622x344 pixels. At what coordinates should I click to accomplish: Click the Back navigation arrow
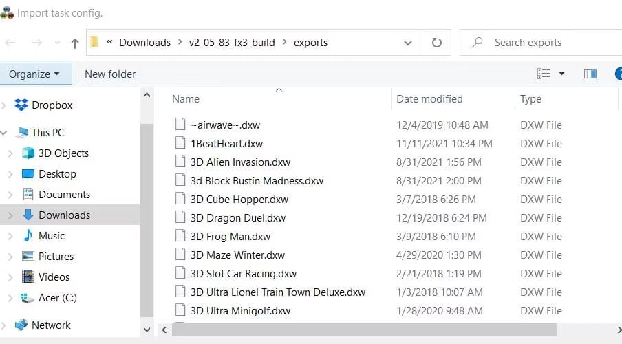click(10, 43)
